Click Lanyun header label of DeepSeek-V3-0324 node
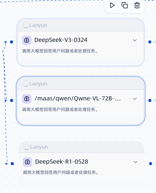 tap(38, 25)
